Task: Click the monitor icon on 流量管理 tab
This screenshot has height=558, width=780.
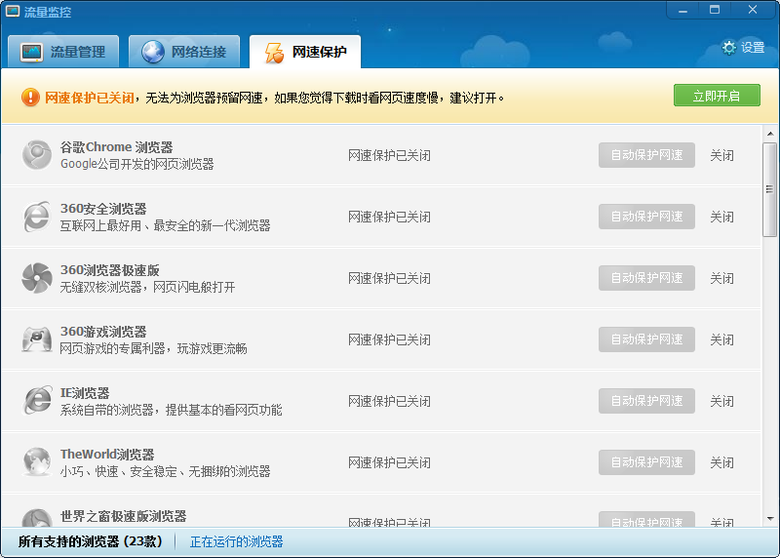Action: (31, 53)
